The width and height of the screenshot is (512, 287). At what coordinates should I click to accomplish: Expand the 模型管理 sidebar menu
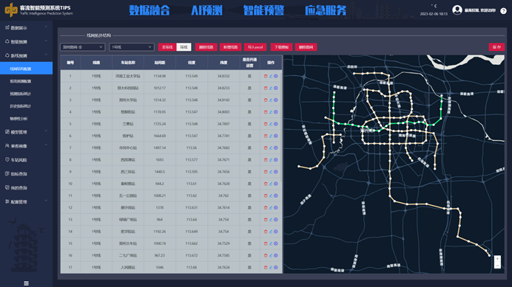[x=26, y=132]
